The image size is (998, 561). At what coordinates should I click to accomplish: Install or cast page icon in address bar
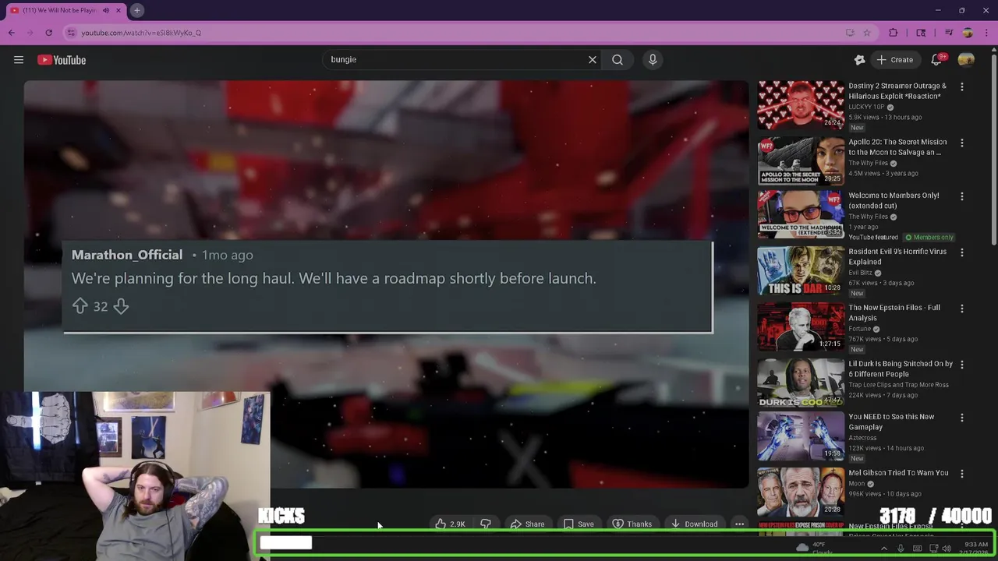850,33
